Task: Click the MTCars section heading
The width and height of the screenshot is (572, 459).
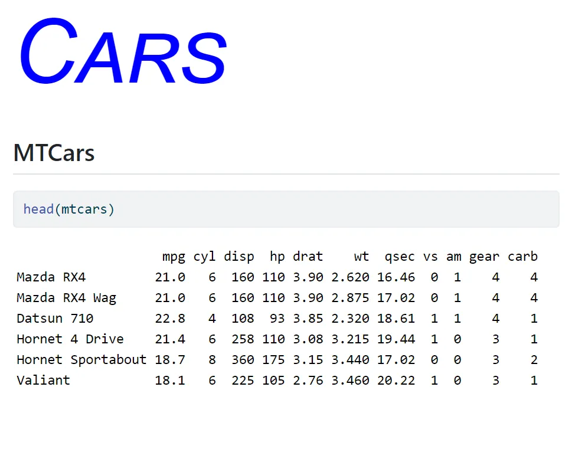Action: [54, 153]
